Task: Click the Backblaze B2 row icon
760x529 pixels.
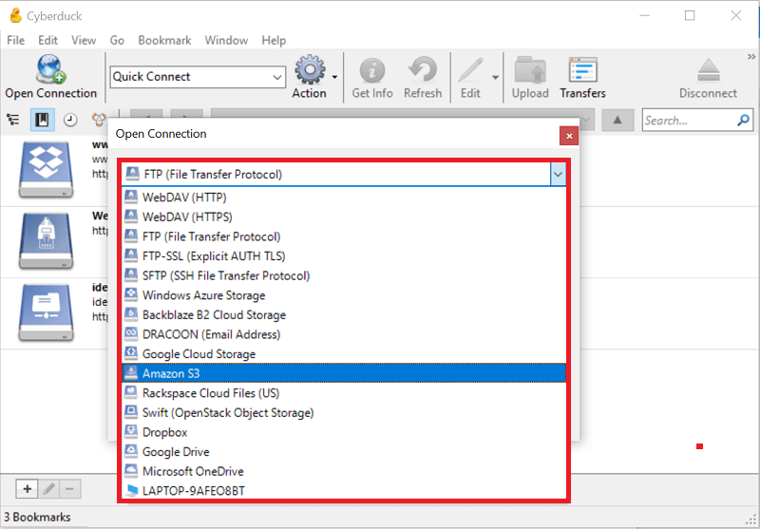Action: tap(131, 314)
